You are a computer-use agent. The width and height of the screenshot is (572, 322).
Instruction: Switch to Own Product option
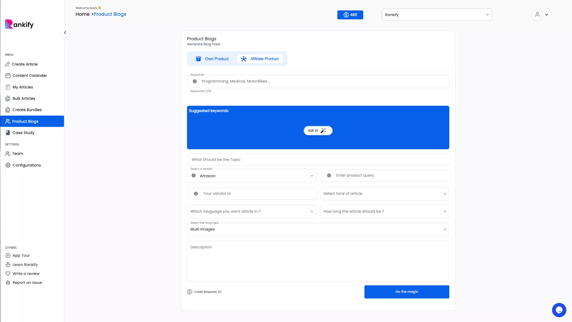coord(212,59)
